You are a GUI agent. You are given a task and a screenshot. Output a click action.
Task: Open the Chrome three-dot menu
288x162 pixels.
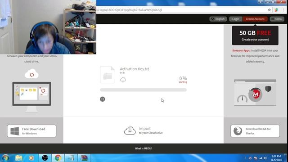click(x=283, y=10)
